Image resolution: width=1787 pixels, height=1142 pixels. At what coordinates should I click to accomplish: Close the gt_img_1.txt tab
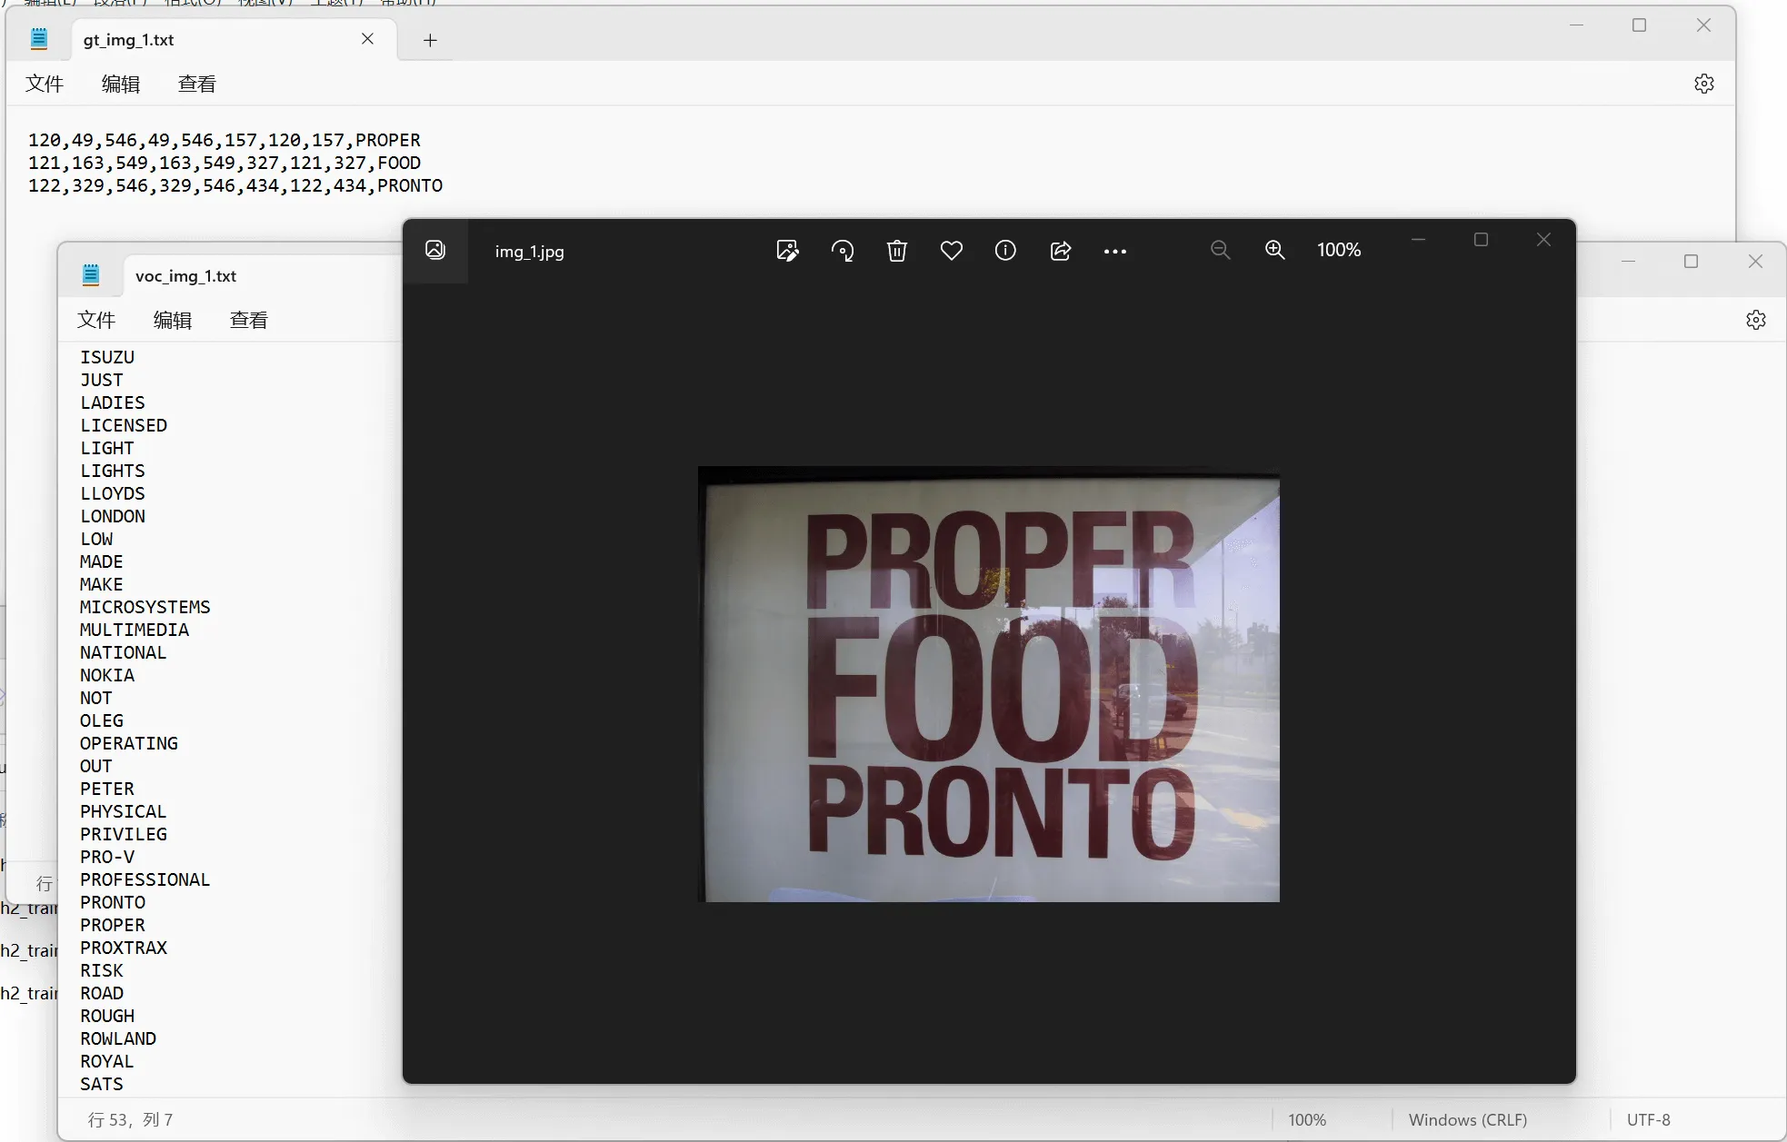tap(367, 38)
